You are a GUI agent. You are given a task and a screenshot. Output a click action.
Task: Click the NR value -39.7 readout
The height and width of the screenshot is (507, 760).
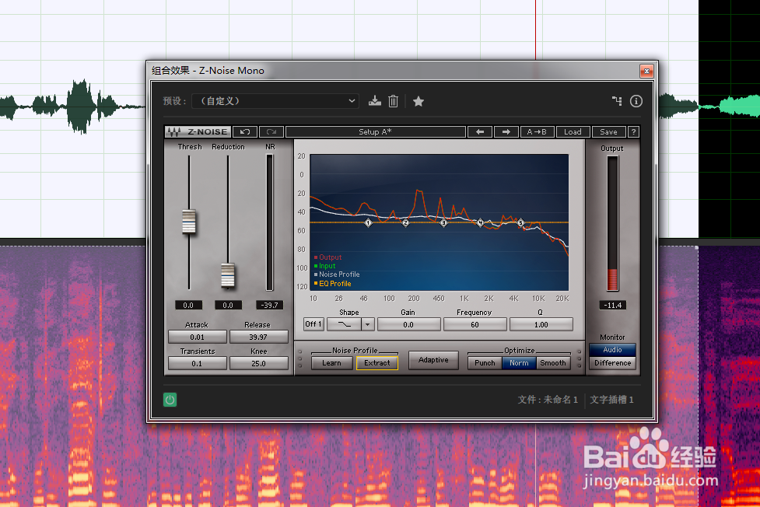click(x=269, y=306)
